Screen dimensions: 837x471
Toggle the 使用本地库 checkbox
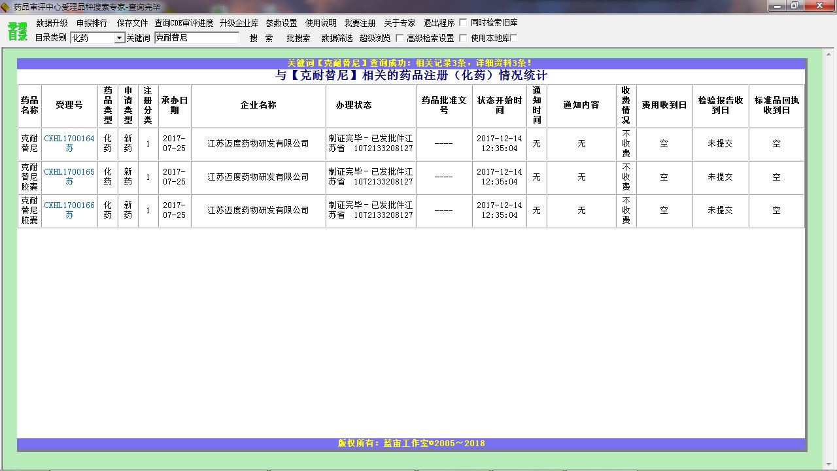[464, 38]
